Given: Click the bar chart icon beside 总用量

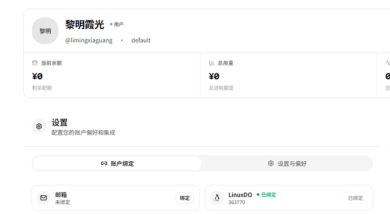Looking at the screenshot, I should 211,63.
